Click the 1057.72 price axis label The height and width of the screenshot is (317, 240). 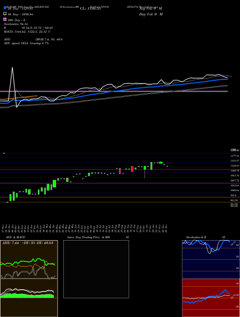coord(235,181)
